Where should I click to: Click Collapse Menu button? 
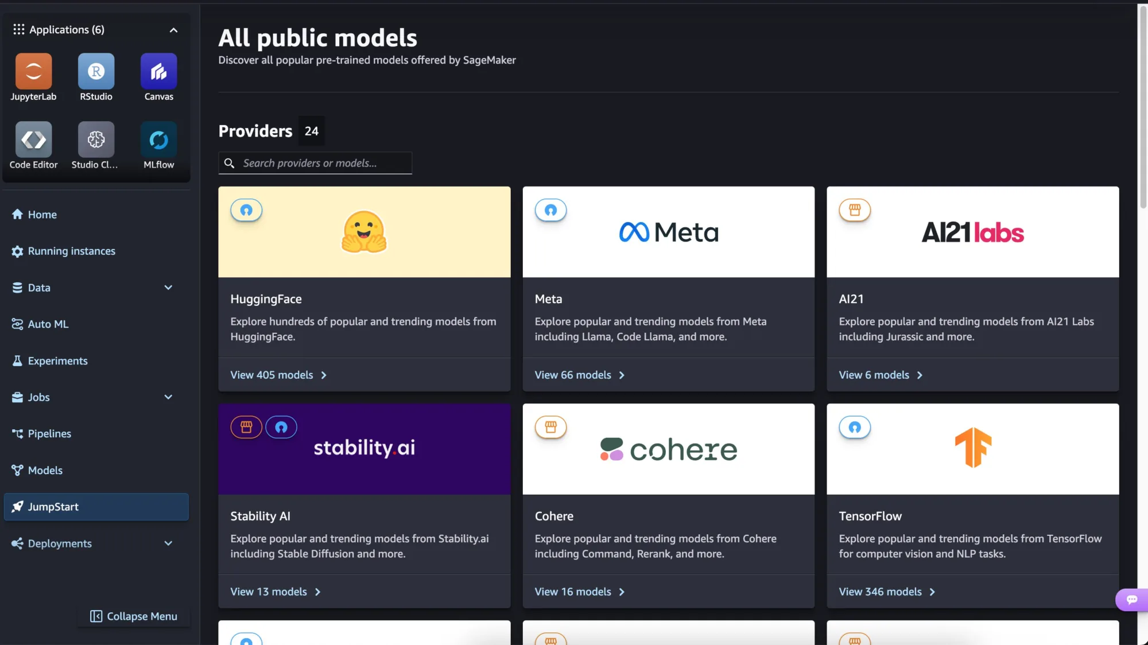click(x=134, y=616)
